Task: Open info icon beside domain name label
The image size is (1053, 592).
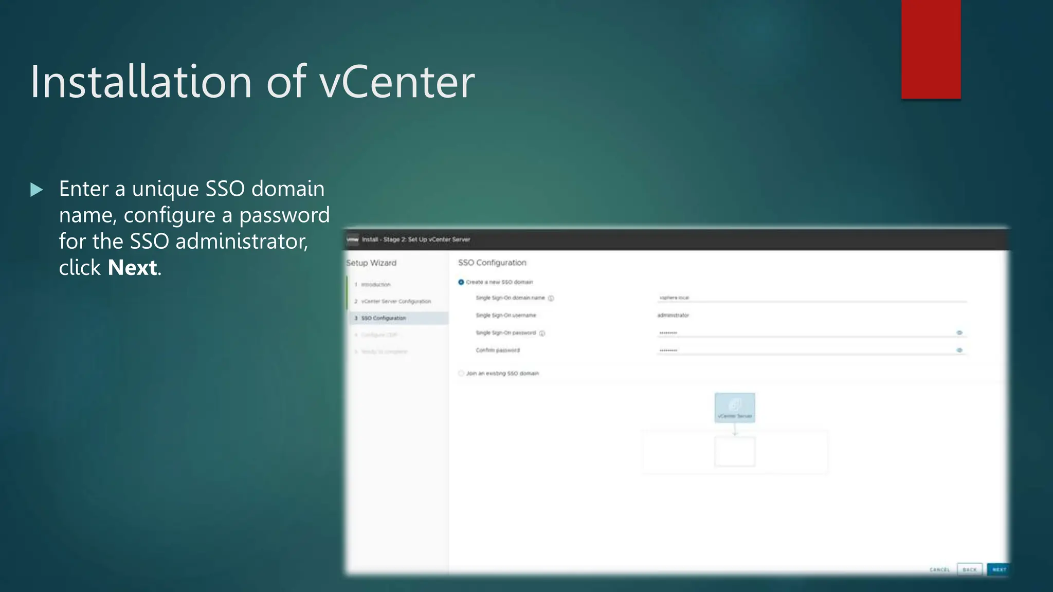Action: point(551,298)
